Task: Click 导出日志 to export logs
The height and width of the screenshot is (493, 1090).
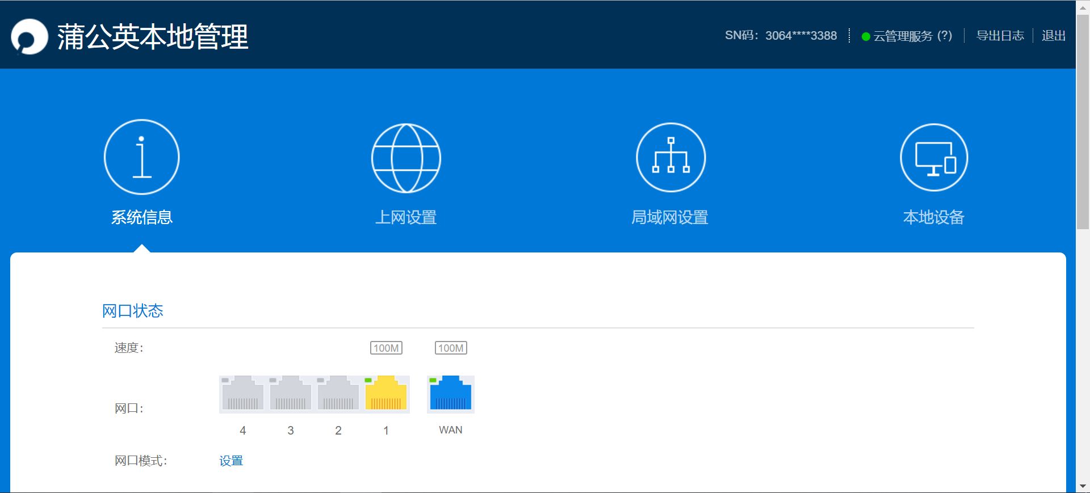Action: [1000, 36]
